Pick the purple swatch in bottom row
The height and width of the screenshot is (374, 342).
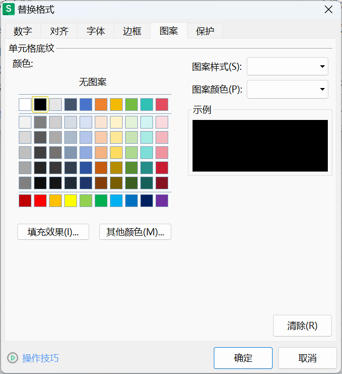[x=162, y=200]
